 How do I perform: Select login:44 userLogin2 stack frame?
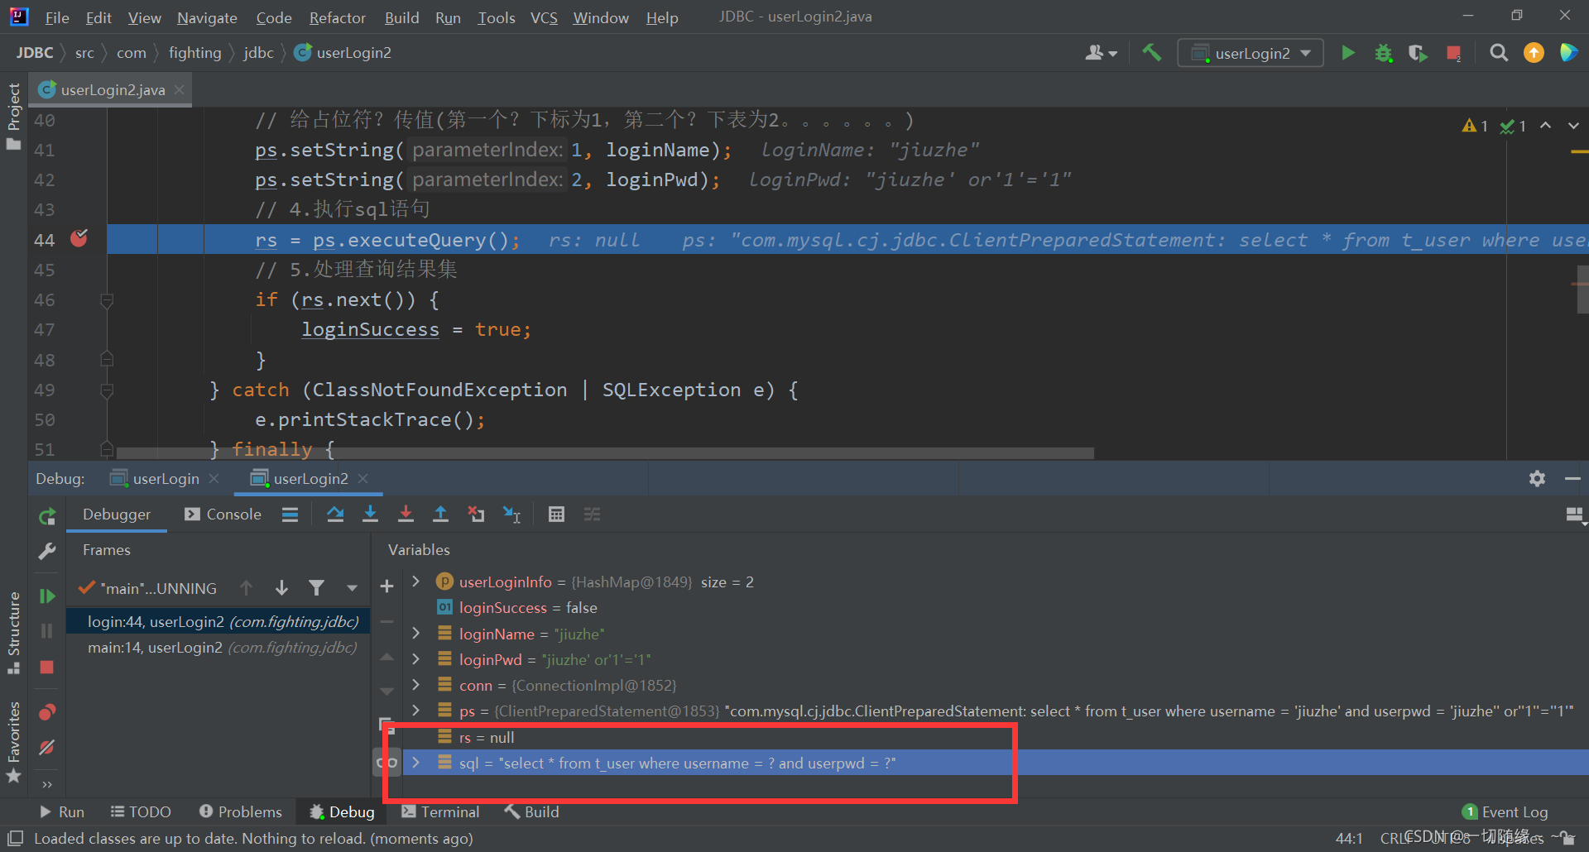click(x=219, y=622)
